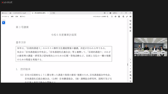Viewport: 168px width, 94px height.
Task: Open the 電子サイン e-sign menu
Action: [x=23, y=16]
